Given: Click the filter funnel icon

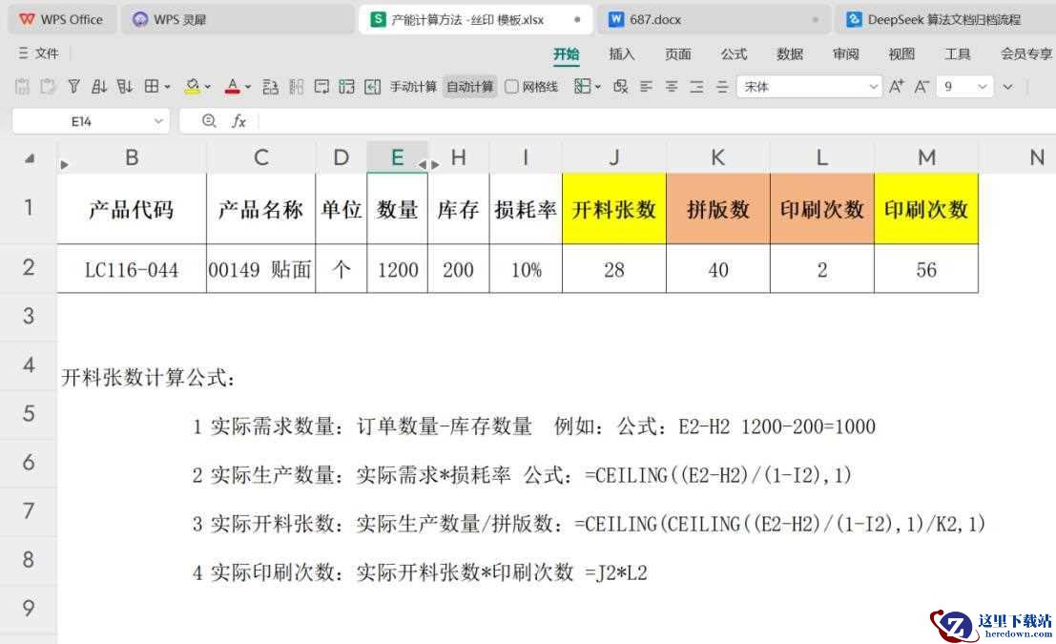Looking at the screenshot, I should 73,86.
